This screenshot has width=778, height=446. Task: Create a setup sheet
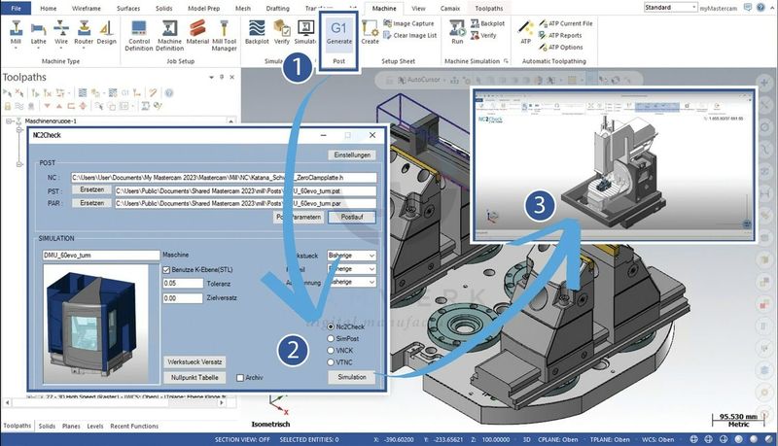(x=370, y=33)
